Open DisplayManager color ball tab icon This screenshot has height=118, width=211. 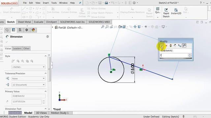tap(33, 30)
